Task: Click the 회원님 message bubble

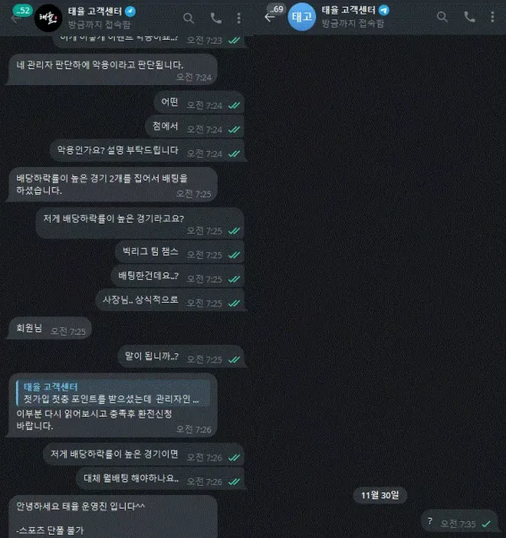Action: 50,329
